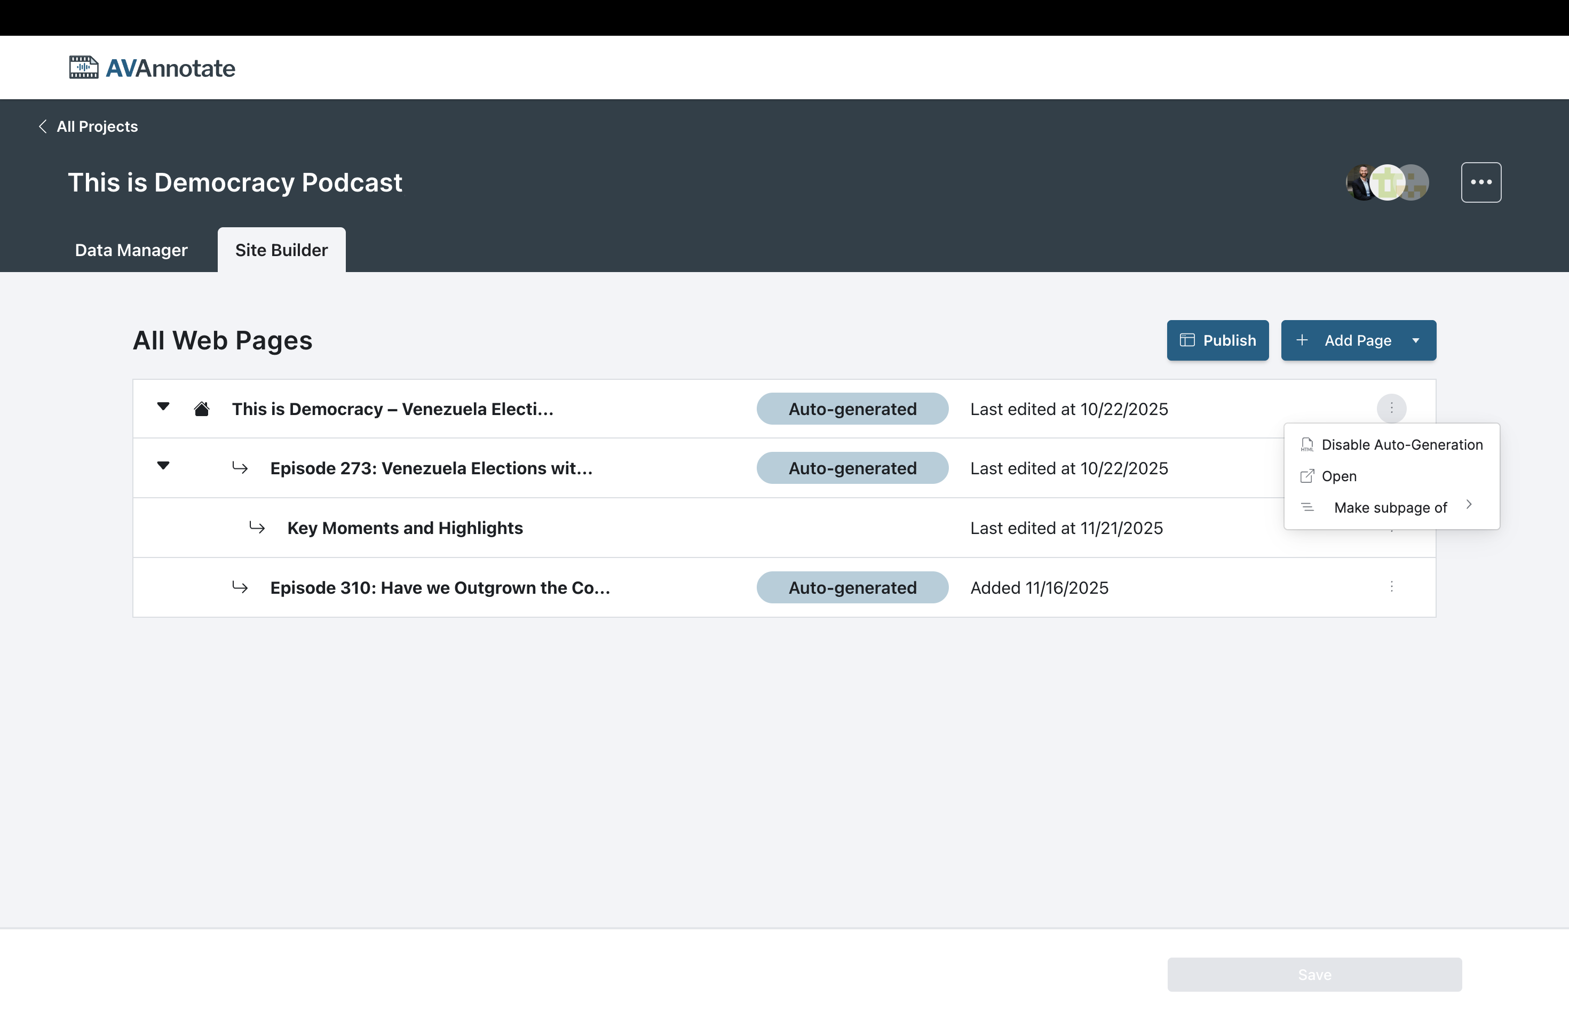Click the kebab menu on the home page row
The height and width of the screenshot is (1020, 1569).
1391,409
